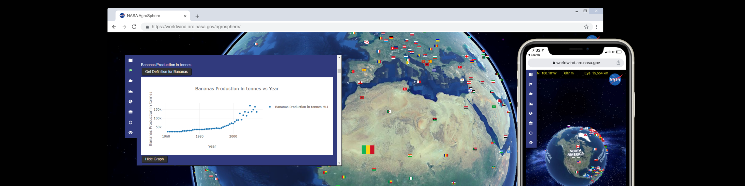Click the padlock site info icon
745x186 pixels.
(147, 27)
